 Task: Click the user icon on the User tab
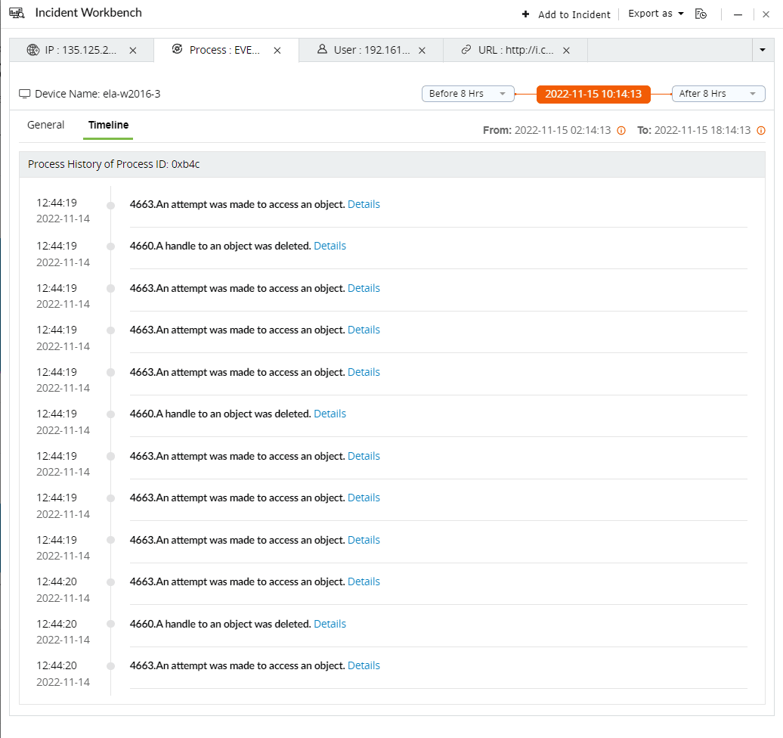(x=321, y=50)
